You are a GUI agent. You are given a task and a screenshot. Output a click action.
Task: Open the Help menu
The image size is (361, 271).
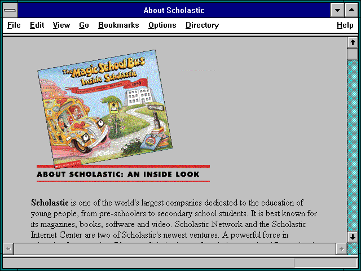coord(345,25)
